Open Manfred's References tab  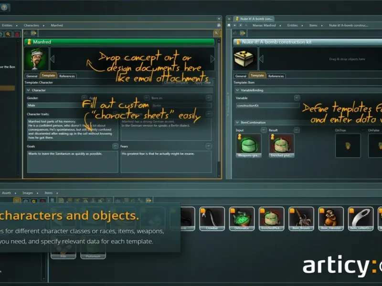[67, 76]
